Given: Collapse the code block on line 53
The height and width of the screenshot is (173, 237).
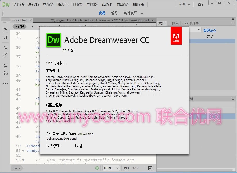Looking at the screenshot, I should pyautogui.click(x=23, y=160).
